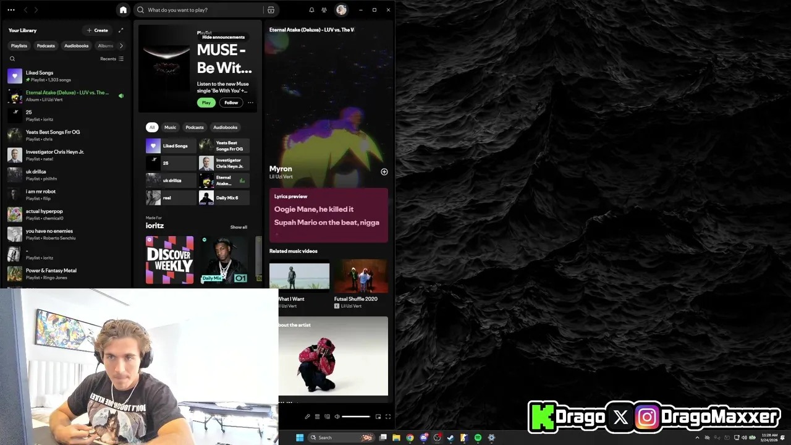This screenshot has height=445, width=791.
Task: Open the Create dropdown button
Action: [x=97, y=30]
